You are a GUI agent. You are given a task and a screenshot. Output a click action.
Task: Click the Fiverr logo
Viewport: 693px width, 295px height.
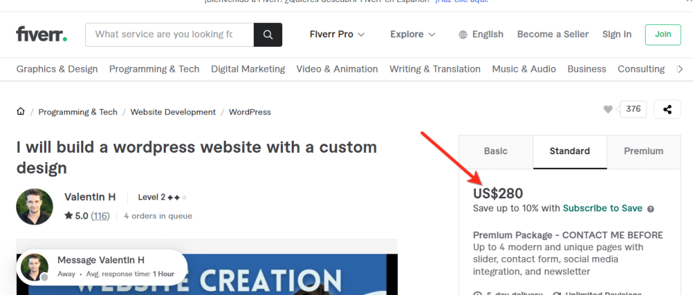[x=41, y=35]
